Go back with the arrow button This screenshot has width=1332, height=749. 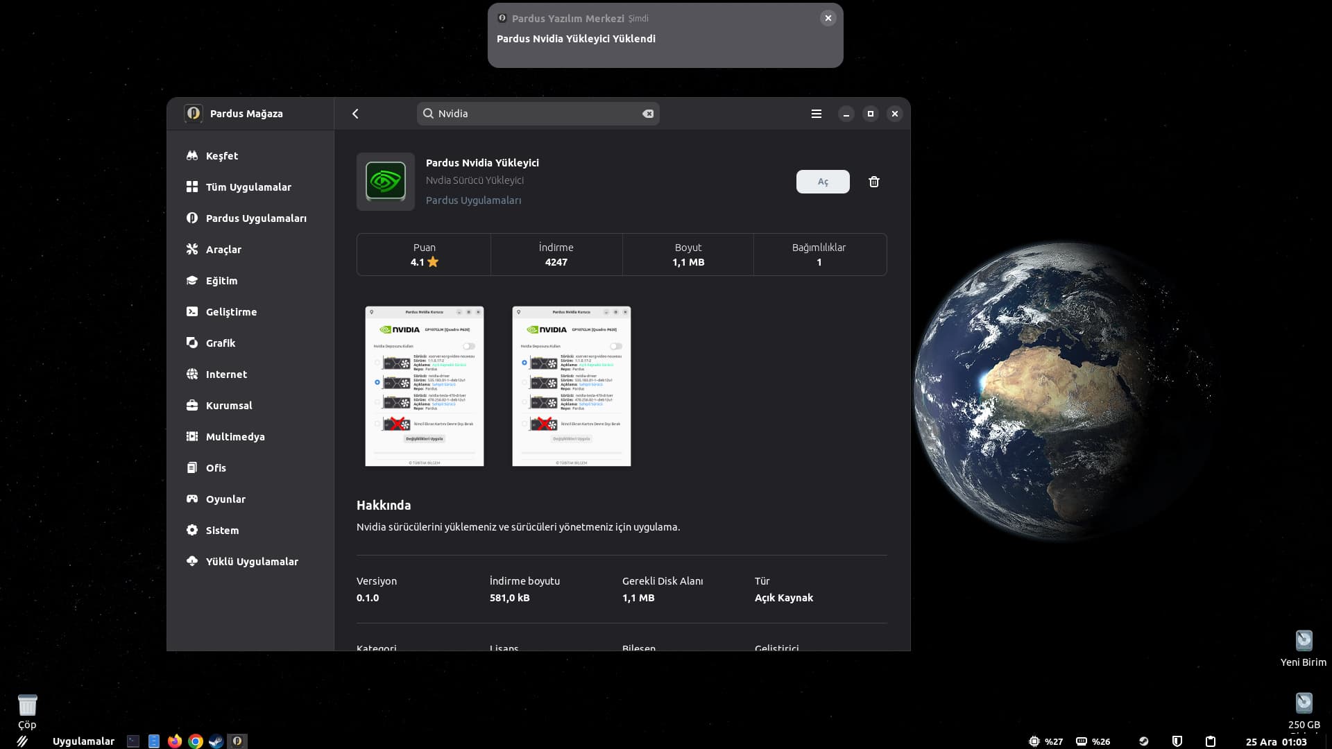point(355,114)
